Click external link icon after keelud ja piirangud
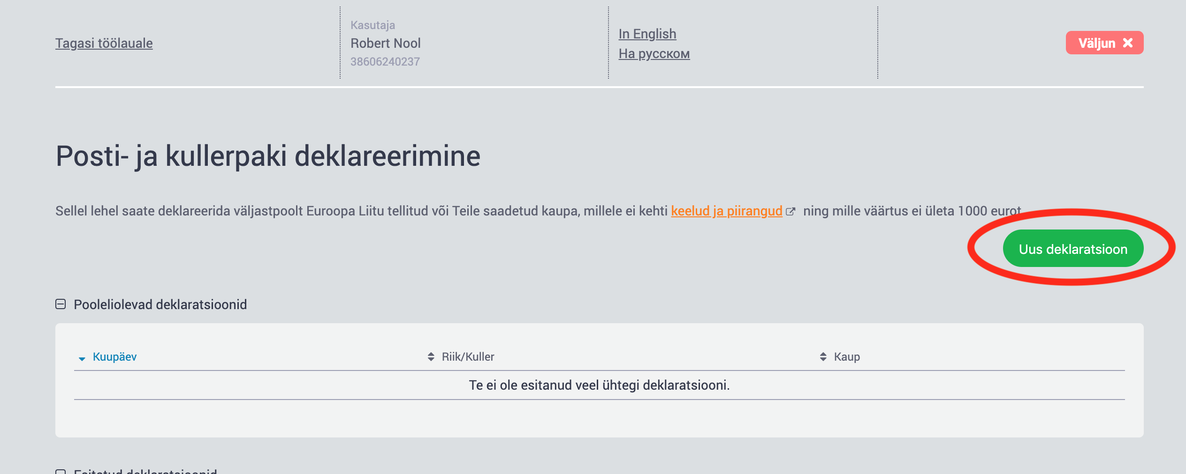 click(x=791, y=212)
